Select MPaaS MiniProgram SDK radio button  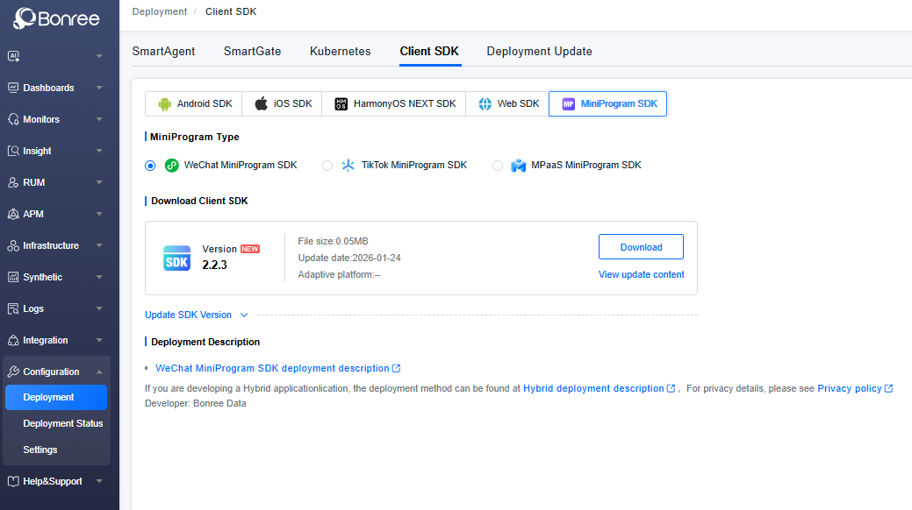pyautogui.click(x=498, y=166)
